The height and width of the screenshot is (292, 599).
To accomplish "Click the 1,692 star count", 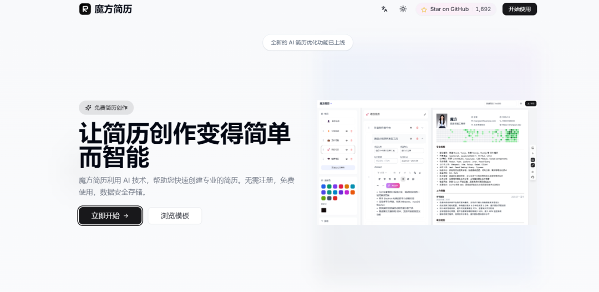I will [x=483, y=9].
